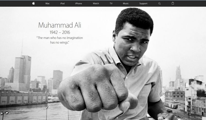
Task: Open the Support page link
Action: pyautogui.click(x=143, y=4)
